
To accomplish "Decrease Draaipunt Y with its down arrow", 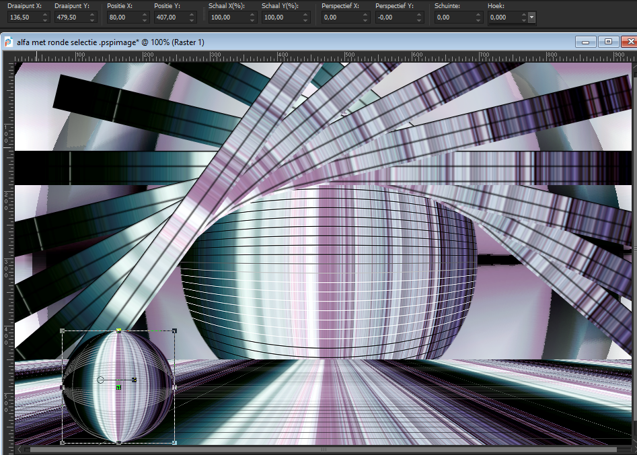I will pyautogui.click(x=92, y=20).
